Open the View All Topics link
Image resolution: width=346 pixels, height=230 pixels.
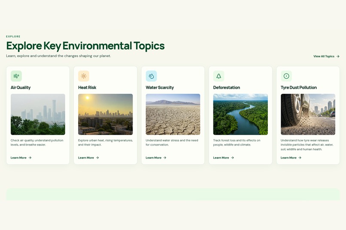point(326,57)
